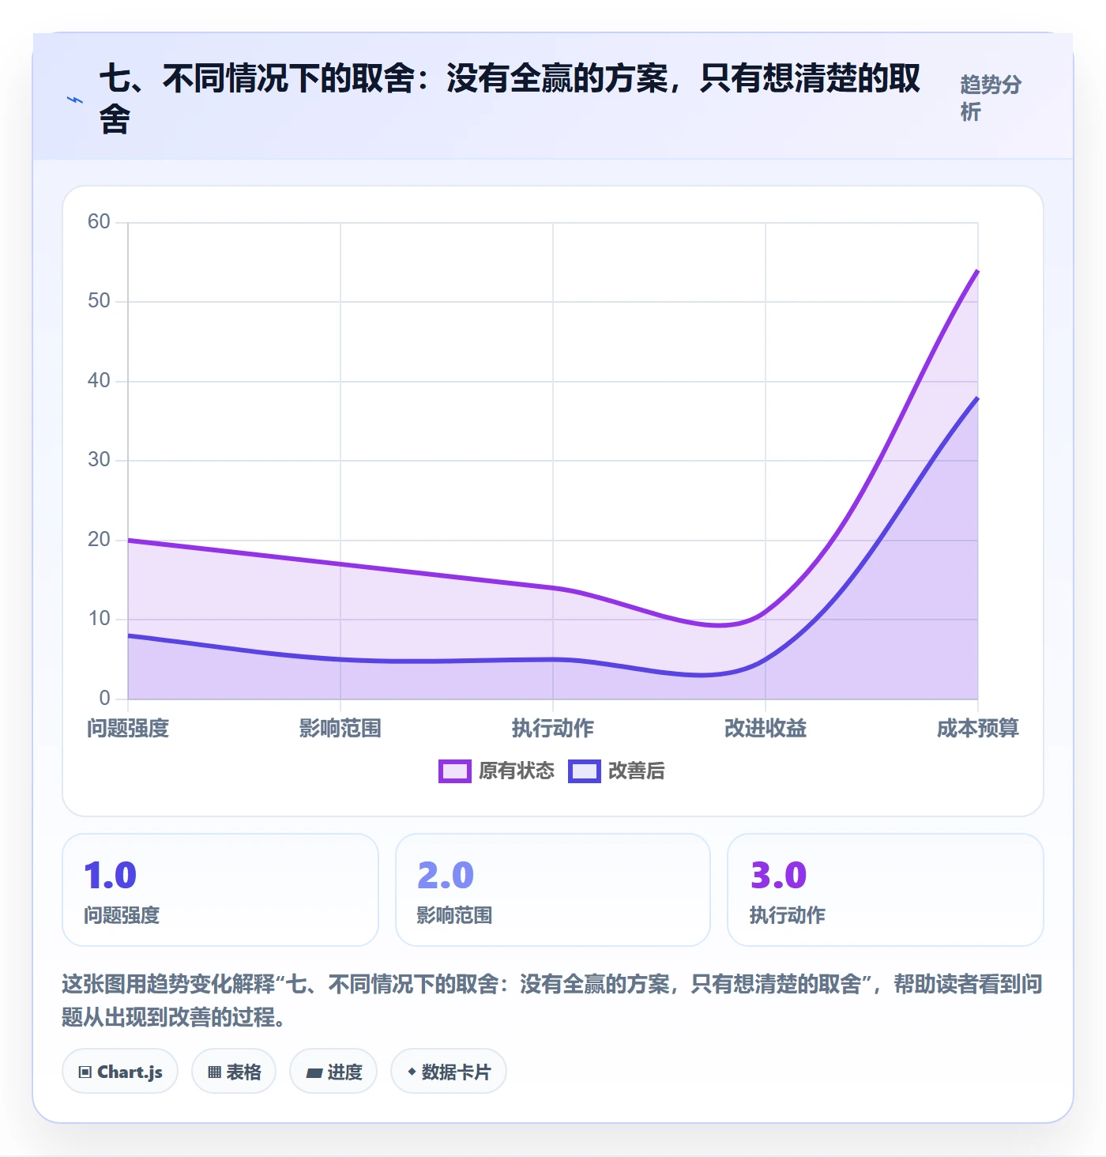Click the 30 y-axis tick label
Viewport: 1106px width, 1157px height.
tap(99, 459)
